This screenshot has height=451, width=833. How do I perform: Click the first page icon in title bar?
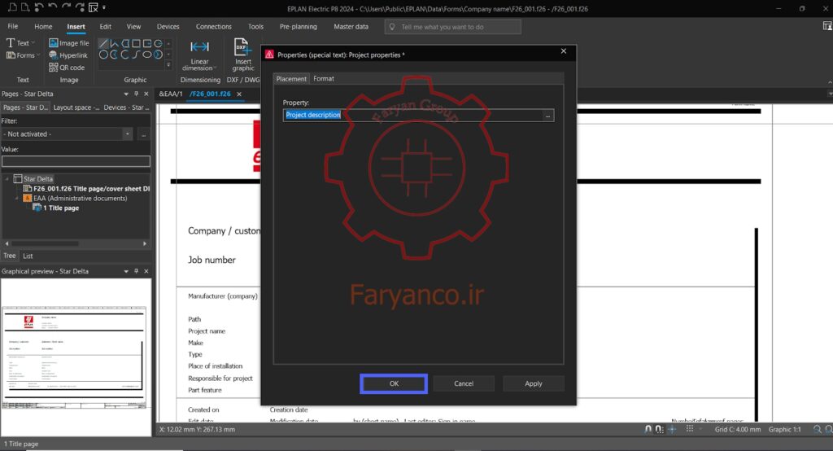point(11,7)
